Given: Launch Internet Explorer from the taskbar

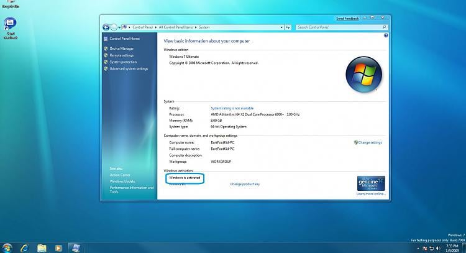Looking at the screenshot, I should tap(25, 248).
